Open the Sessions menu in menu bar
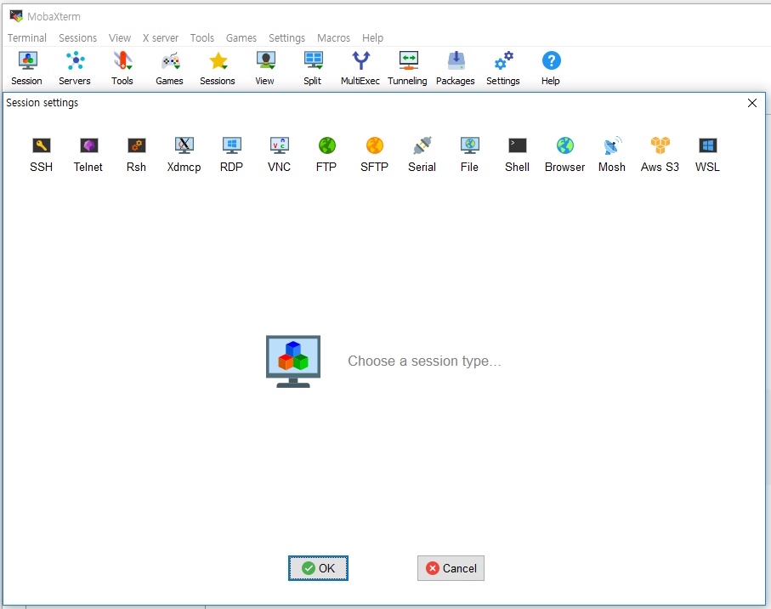The image size is (771, 609). pyautogui.click(x=77, y=38)
